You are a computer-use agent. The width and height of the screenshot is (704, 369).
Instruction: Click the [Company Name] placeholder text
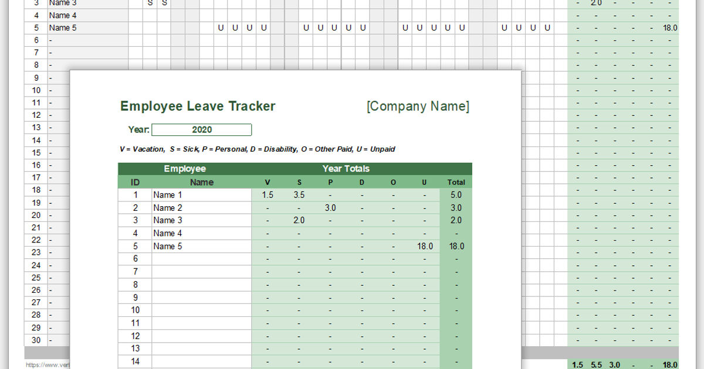click(x=418, y=106)
